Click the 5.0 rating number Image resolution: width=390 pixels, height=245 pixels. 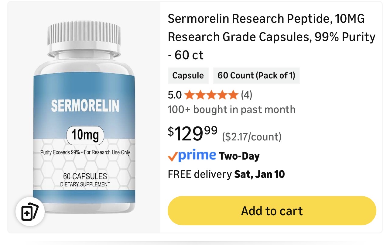coord(175,95)
